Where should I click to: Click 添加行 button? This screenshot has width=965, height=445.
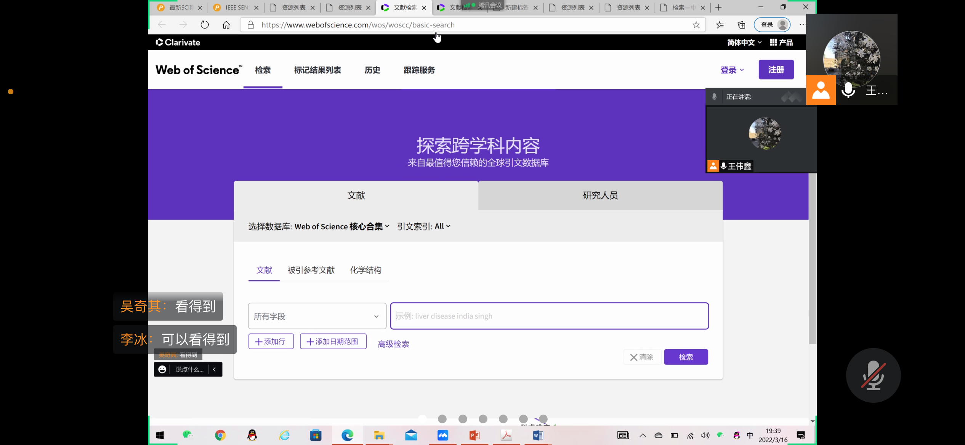(x=271, y=342)
